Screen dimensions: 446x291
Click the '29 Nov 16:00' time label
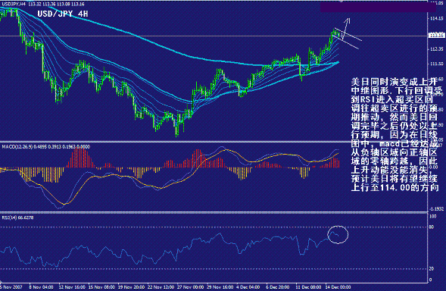click(220, 287)
